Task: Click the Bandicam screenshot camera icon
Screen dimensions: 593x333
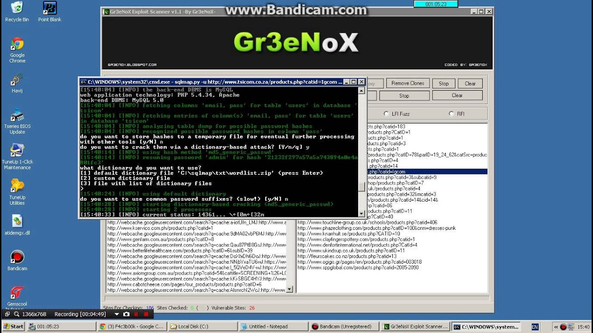Action: tap(126, 314)
